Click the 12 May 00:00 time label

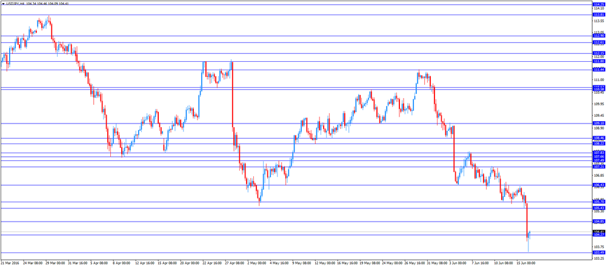[x=324, y=263]
